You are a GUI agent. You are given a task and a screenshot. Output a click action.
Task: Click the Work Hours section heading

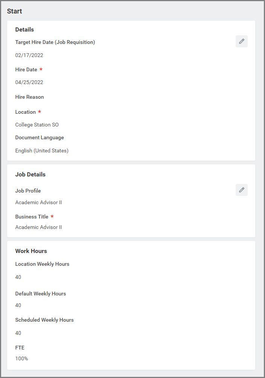coord(31,251)
